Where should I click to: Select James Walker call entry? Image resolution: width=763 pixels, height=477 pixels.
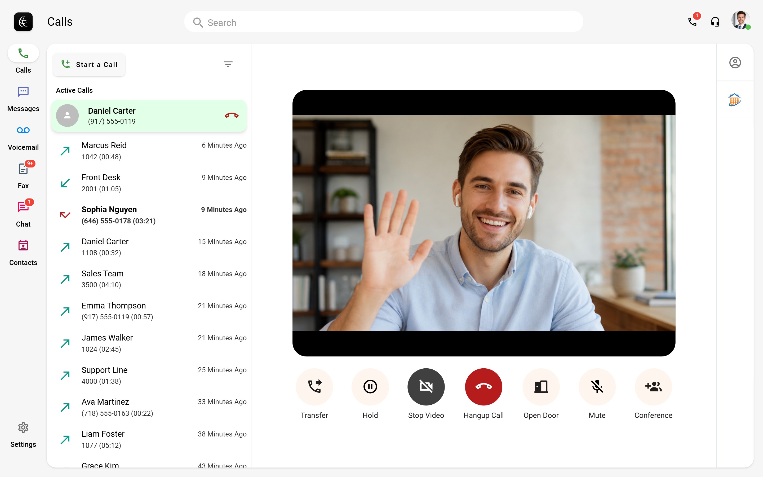[149, 343]
